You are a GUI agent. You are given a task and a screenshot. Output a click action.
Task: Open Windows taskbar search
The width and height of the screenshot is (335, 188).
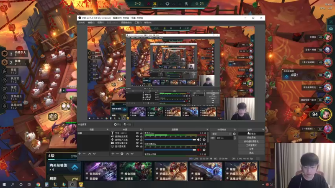coord(13,184)
